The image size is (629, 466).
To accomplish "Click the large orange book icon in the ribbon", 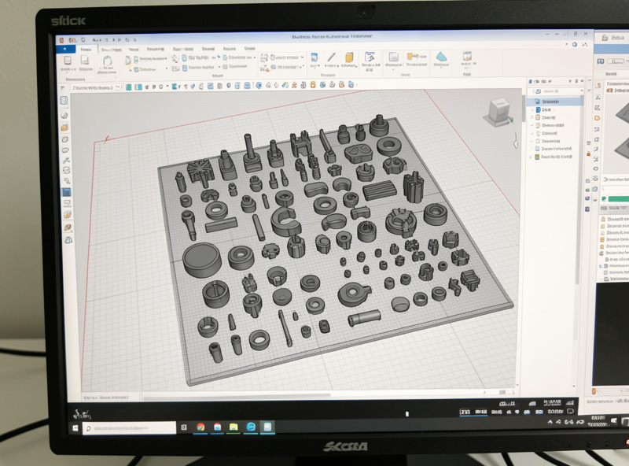I will pyautogui.click(x=349, y=57).
